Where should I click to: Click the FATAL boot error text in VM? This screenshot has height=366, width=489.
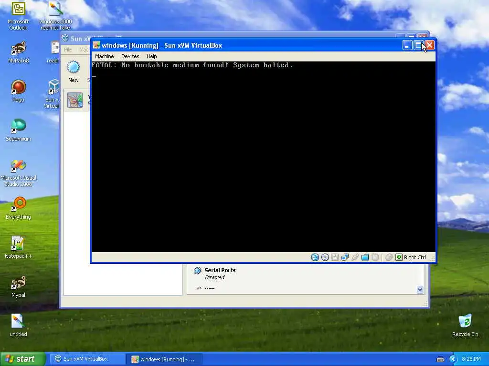click(192, 65)
